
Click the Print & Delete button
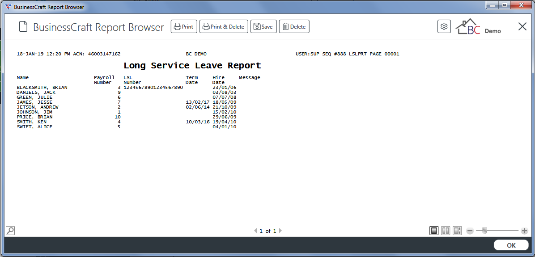click(224, 26)
